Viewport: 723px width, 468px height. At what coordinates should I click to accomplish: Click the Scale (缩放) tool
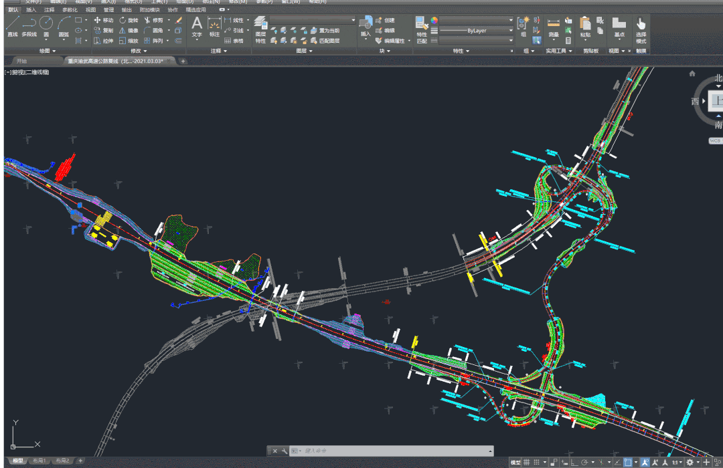[129, 41]
